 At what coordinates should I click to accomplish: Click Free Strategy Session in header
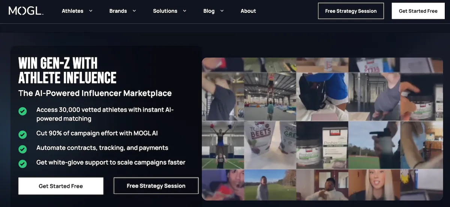click(351, 11)
